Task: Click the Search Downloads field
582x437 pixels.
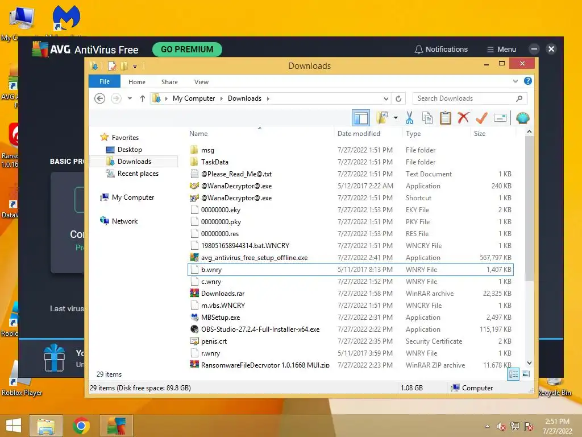Action: click(x=469, y=98)
